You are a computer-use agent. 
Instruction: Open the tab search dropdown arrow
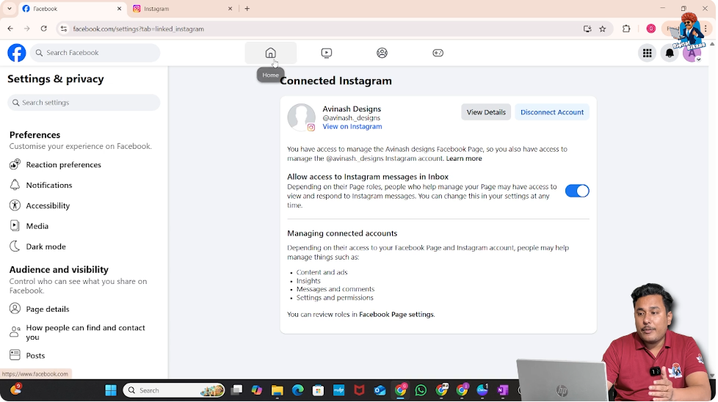pos(9,9)
